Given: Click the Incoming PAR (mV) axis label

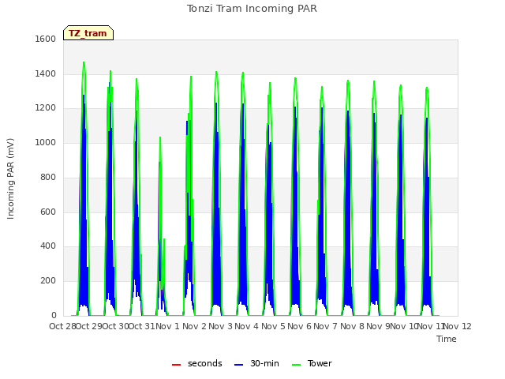Looking at the screenshot, I should [10, 178].
